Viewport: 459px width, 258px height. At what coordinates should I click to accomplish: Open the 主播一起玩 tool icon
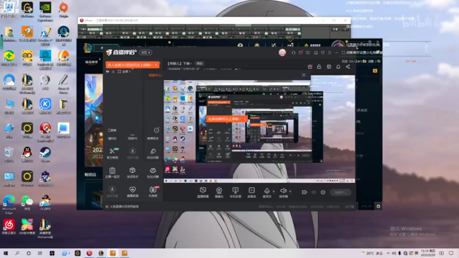point(112,173)
